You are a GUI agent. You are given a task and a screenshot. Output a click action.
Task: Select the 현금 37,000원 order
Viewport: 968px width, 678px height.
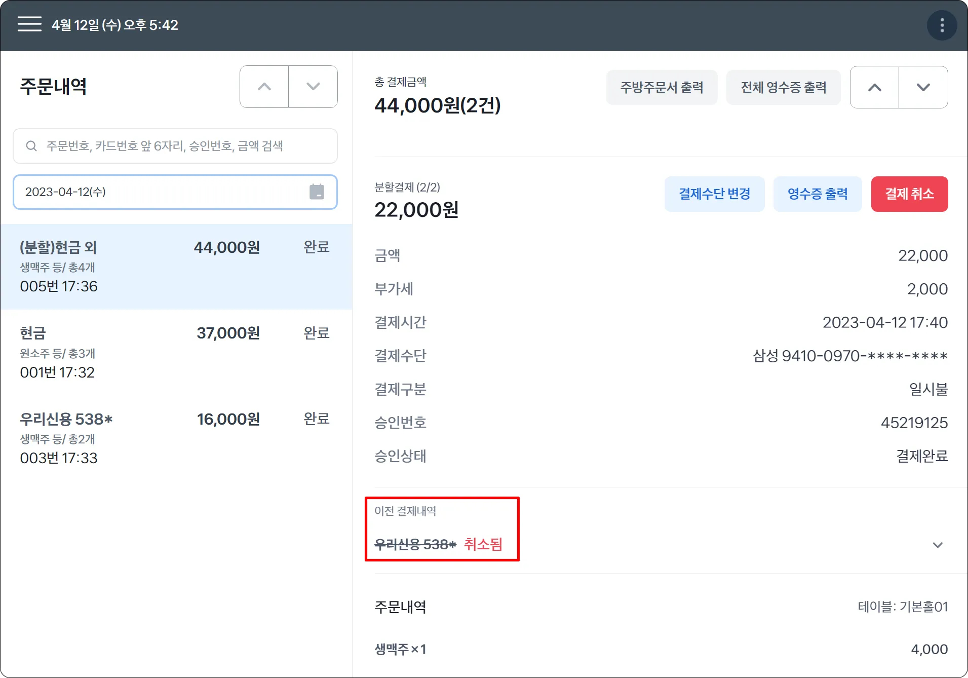pos(176,352)
